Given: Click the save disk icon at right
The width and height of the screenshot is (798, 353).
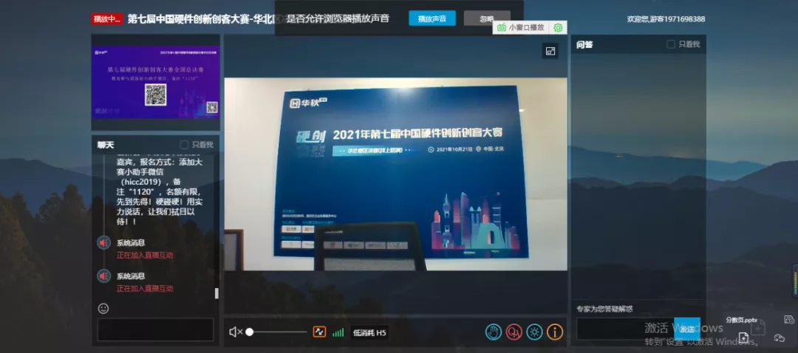Looking at the screenshot, I should [789, 320].
